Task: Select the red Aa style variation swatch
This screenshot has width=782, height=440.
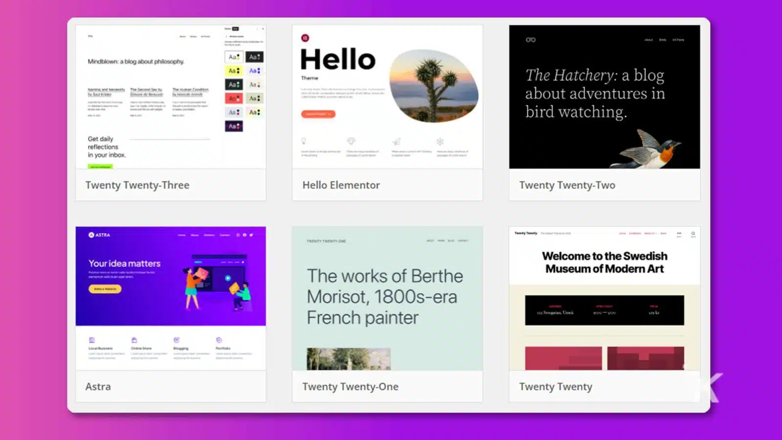Action: point(234,98)
